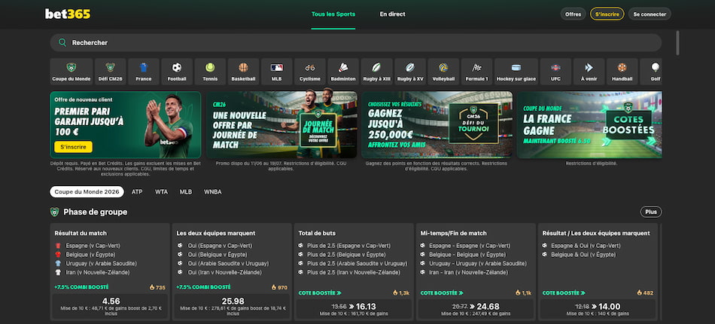Add the 4.56 combo odds bet

pyautogui.click(x=110, y=306)
